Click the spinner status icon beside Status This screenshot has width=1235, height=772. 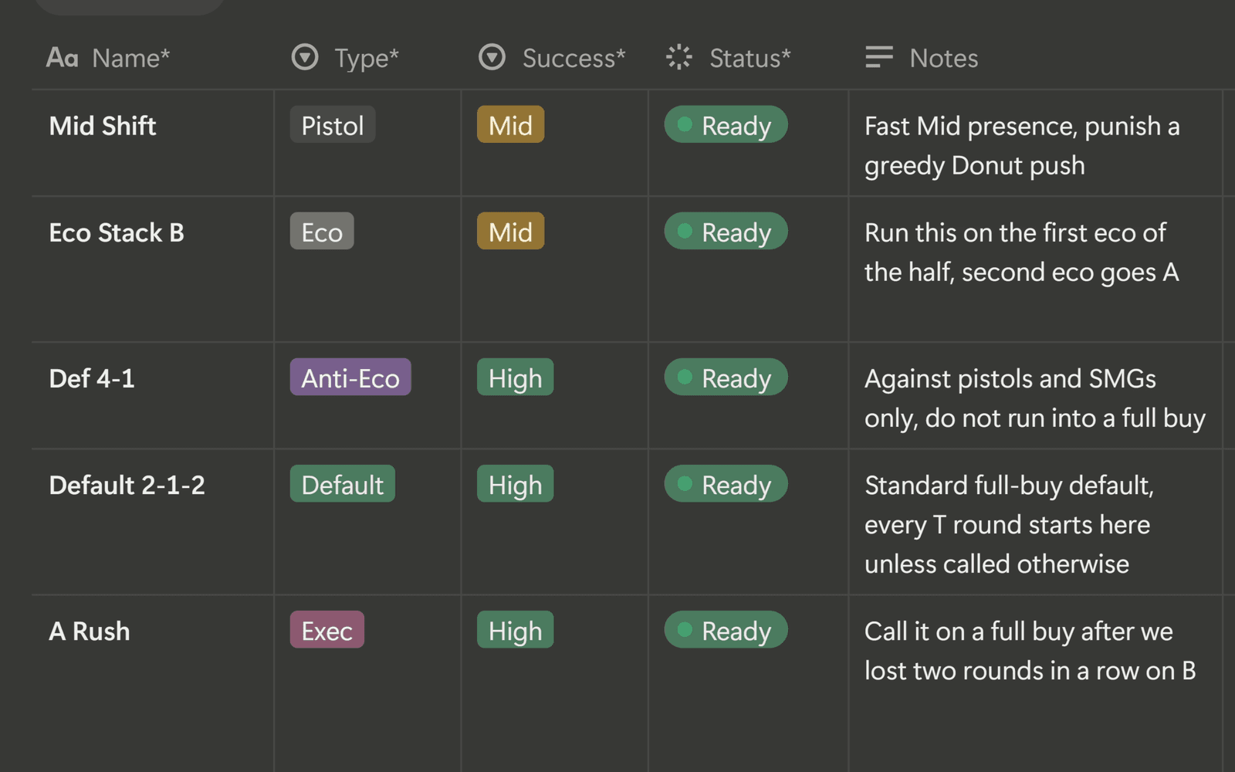679,57
